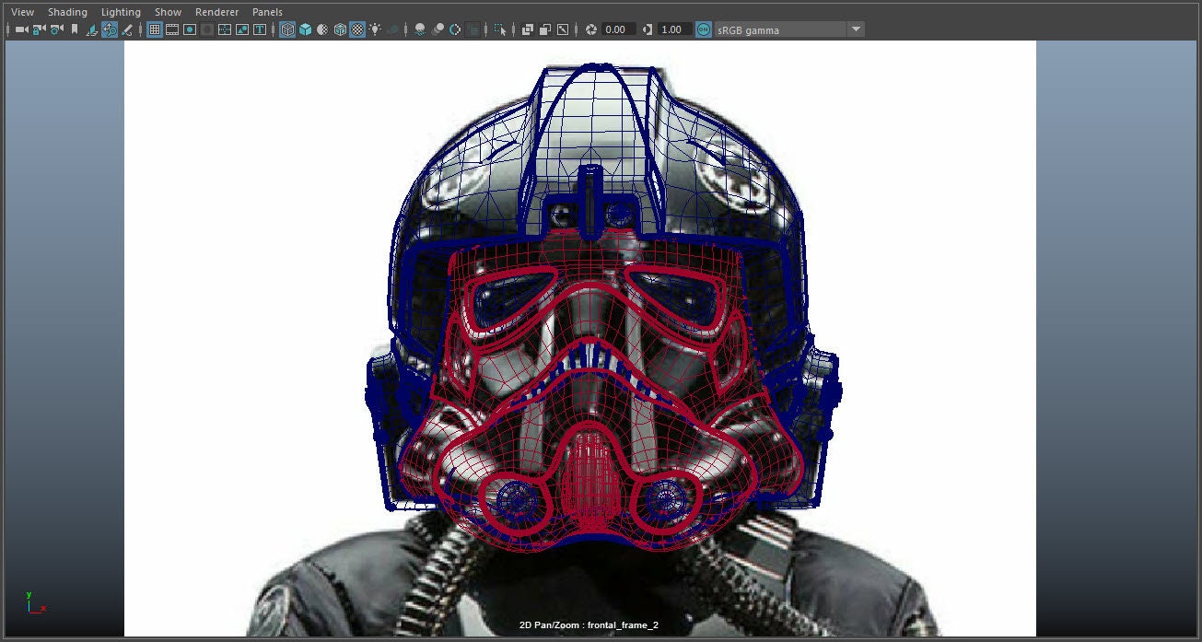Image resolution: width=1202 pixels, height=642 pixels.
Task: Lock the viewport camera
Action: point(36,29)
